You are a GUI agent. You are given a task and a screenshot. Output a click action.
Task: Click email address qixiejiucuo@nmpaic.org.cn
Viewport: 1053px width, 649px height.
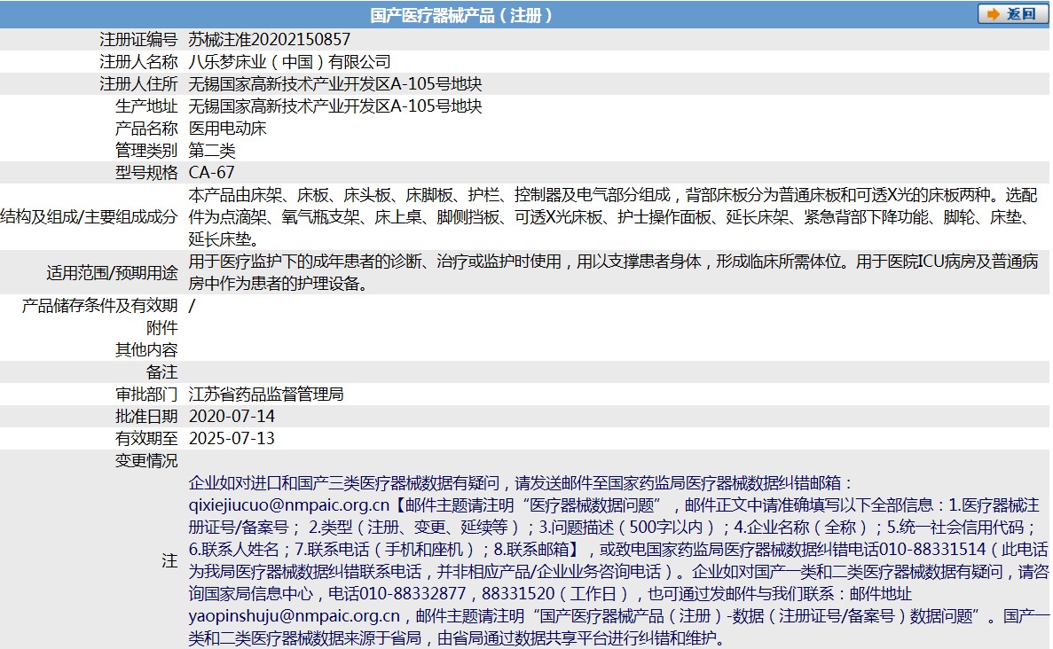tap(289, 504)
